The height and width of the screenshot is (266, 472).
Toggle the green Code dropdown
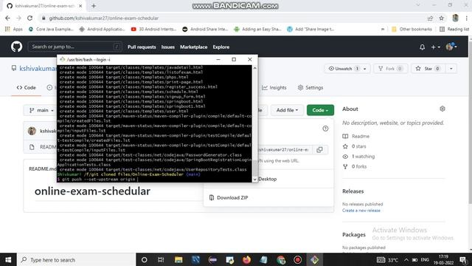(320, 110)
